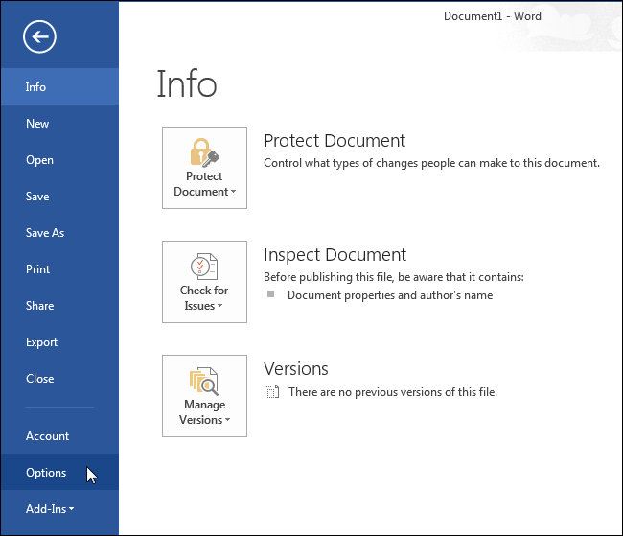Click Close in the backstage menu
This screenshot has width=623, height=536.
tap(59, 379)
